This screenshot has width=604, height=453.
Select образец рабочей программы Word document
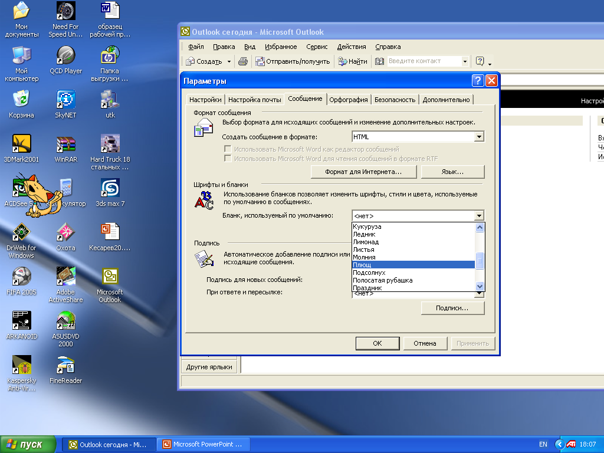(x=110, y=19)
